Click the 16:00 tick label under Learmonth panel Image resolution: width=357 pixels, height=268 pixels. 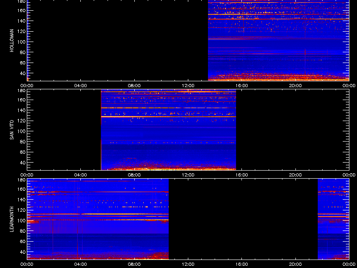pos(242,264)
